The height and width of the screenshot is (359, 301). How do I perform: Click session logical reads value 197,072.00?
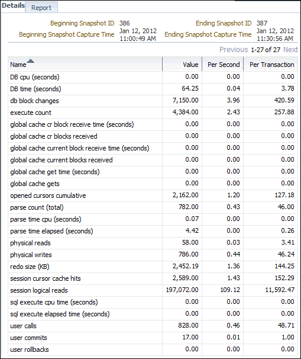coord(182,290)
